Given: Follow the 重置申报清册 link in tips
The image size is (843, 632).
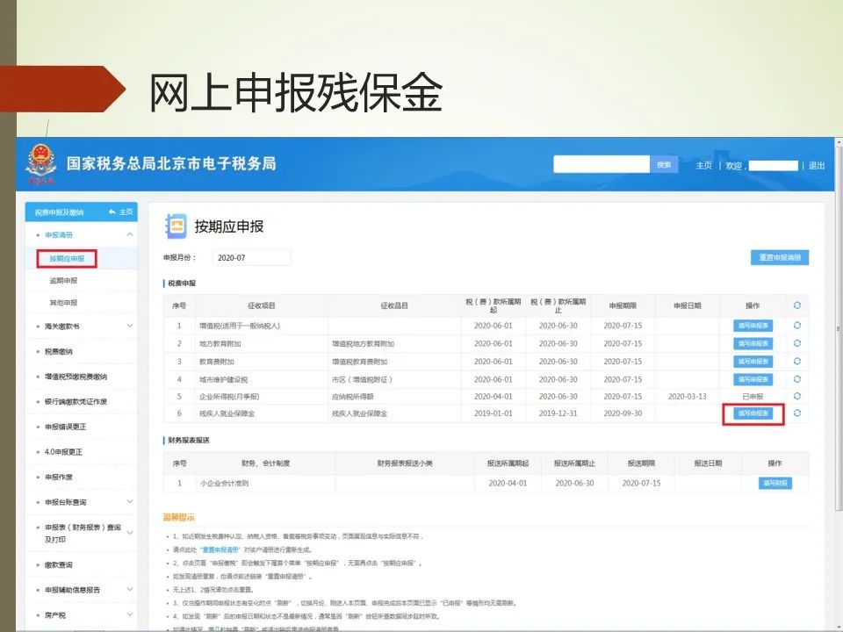Looking at the screenshot, I should (x=220, y=549).
